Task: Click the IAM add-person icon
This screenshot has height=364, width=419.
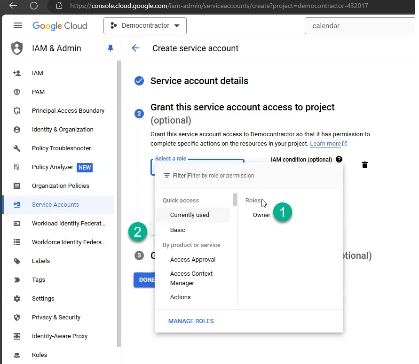Action: [17, 73]
